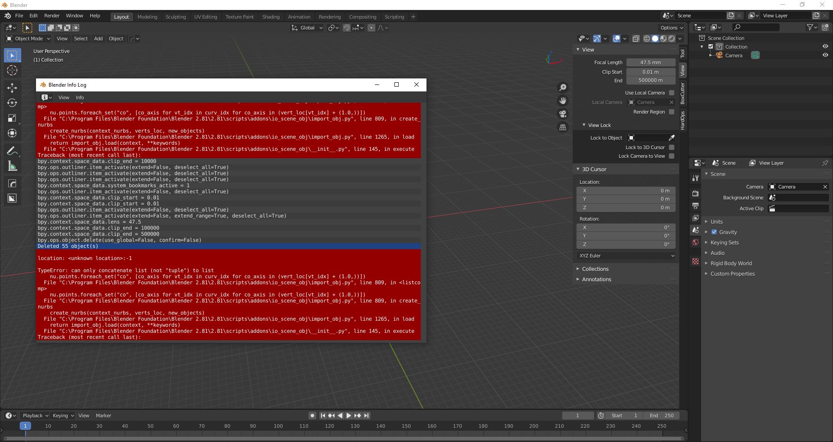Select the Move tool

(12, 88)
